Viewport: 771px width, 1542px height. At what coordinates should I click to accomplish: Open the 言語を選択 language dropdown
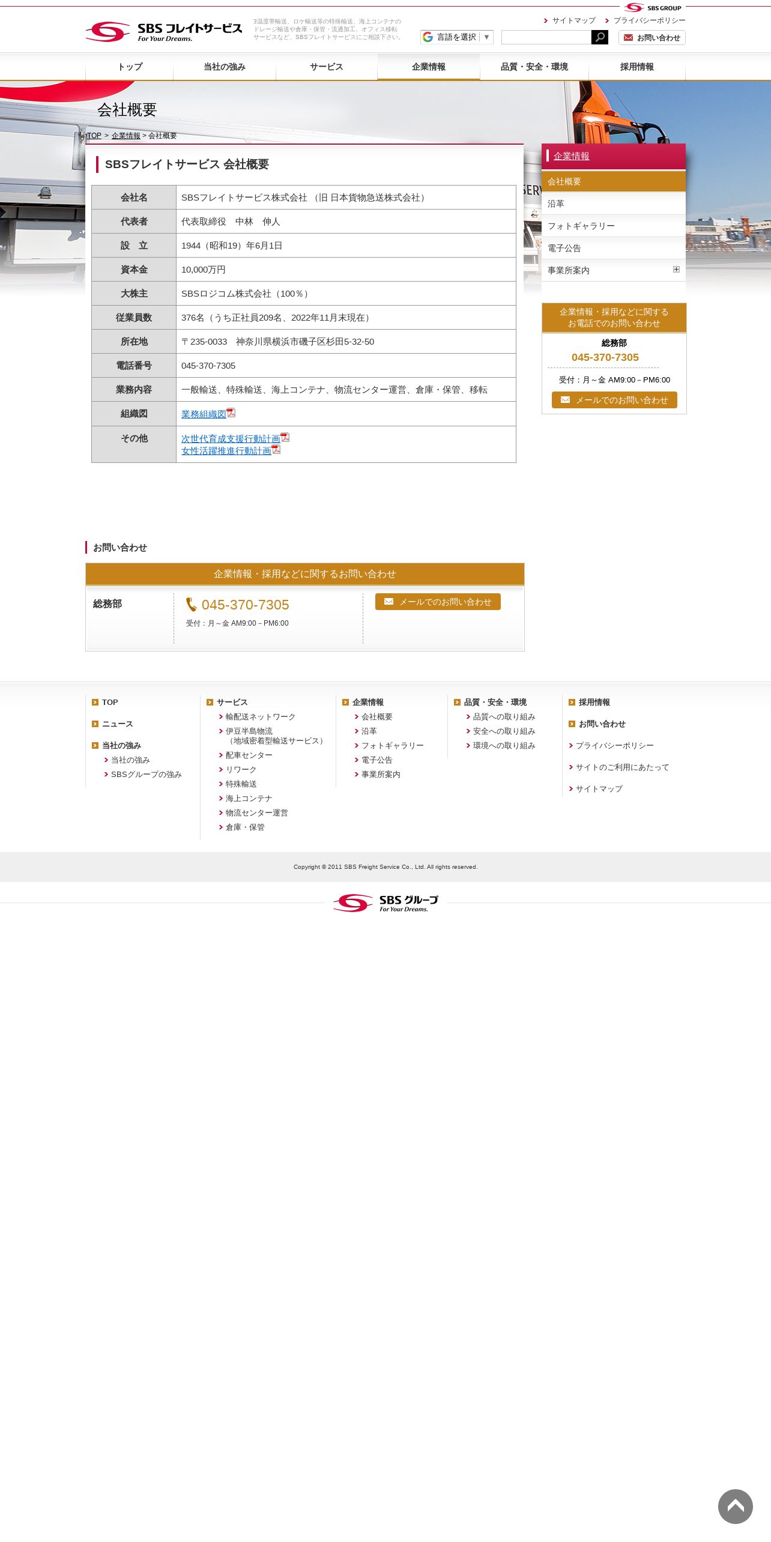coord(456,37)
